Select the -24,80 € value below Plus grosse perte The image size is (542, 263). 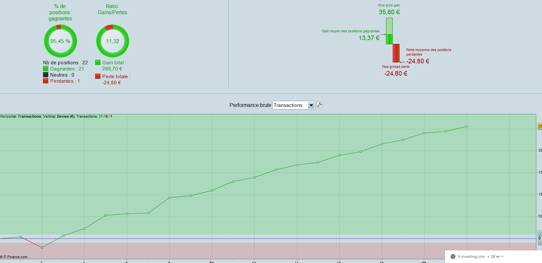coord(396,73)
